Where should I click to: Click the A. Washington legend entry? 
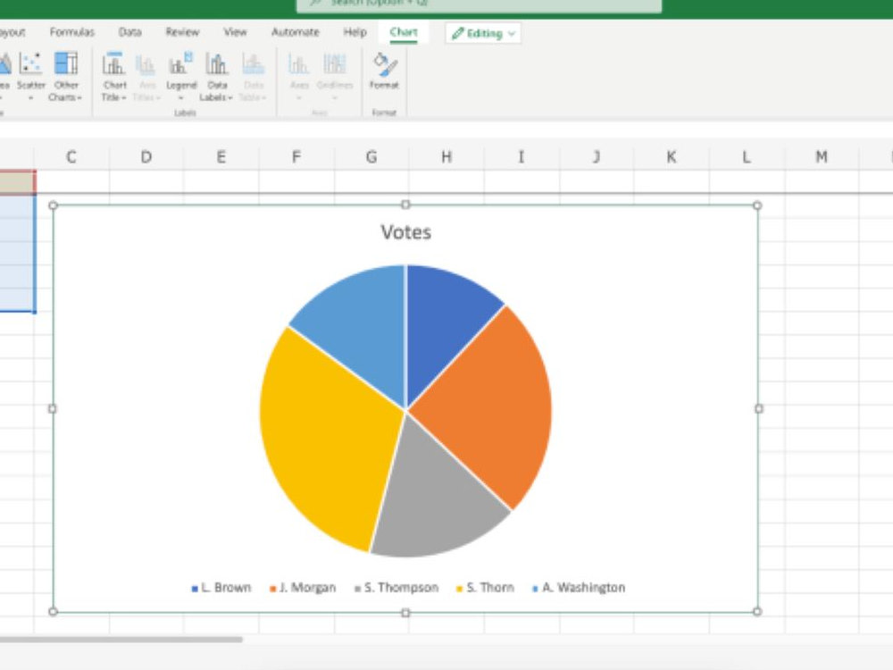click(x=579, y=588)
